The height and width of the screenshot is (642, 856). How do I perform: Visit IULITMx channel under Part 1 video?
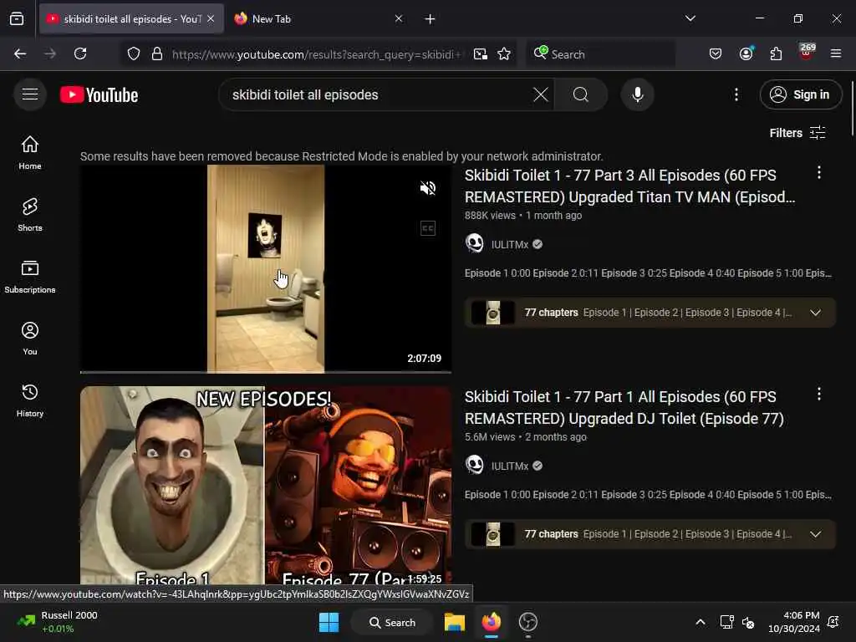(509, 466)
